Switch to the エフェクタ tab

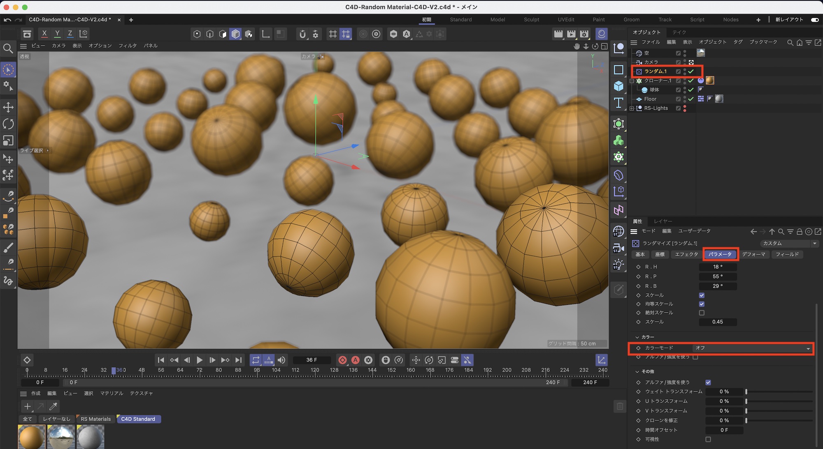686,255
